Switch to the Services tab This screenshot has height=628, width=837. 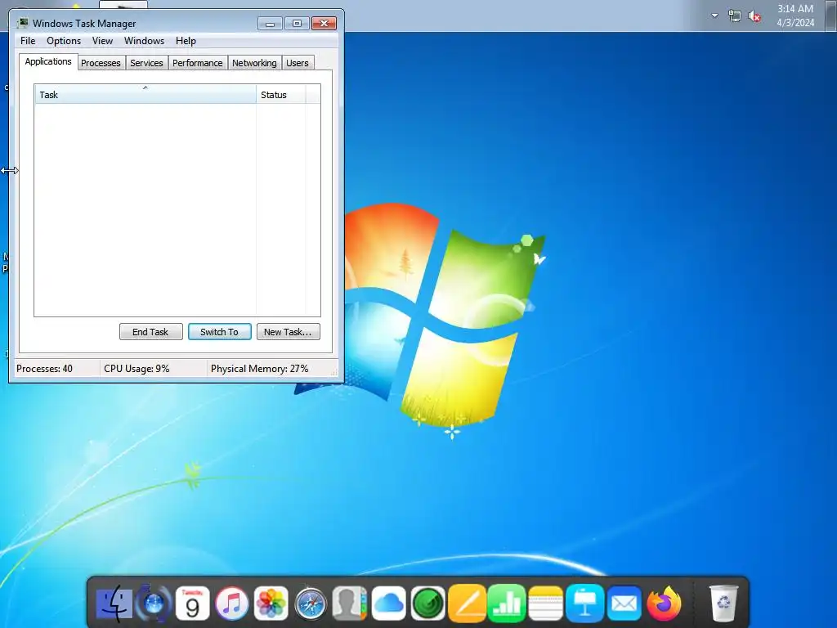(147, 63)
